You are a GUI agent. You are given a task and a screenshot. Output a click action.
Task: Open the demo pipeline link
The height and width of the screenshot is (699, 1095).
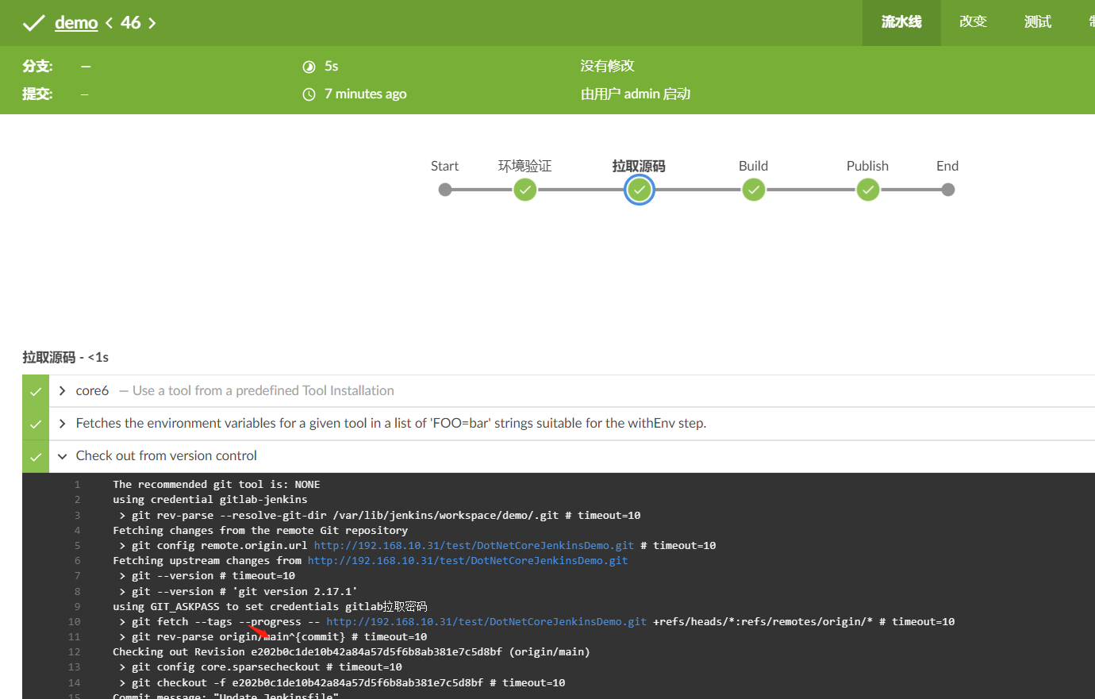click(76, 23)
